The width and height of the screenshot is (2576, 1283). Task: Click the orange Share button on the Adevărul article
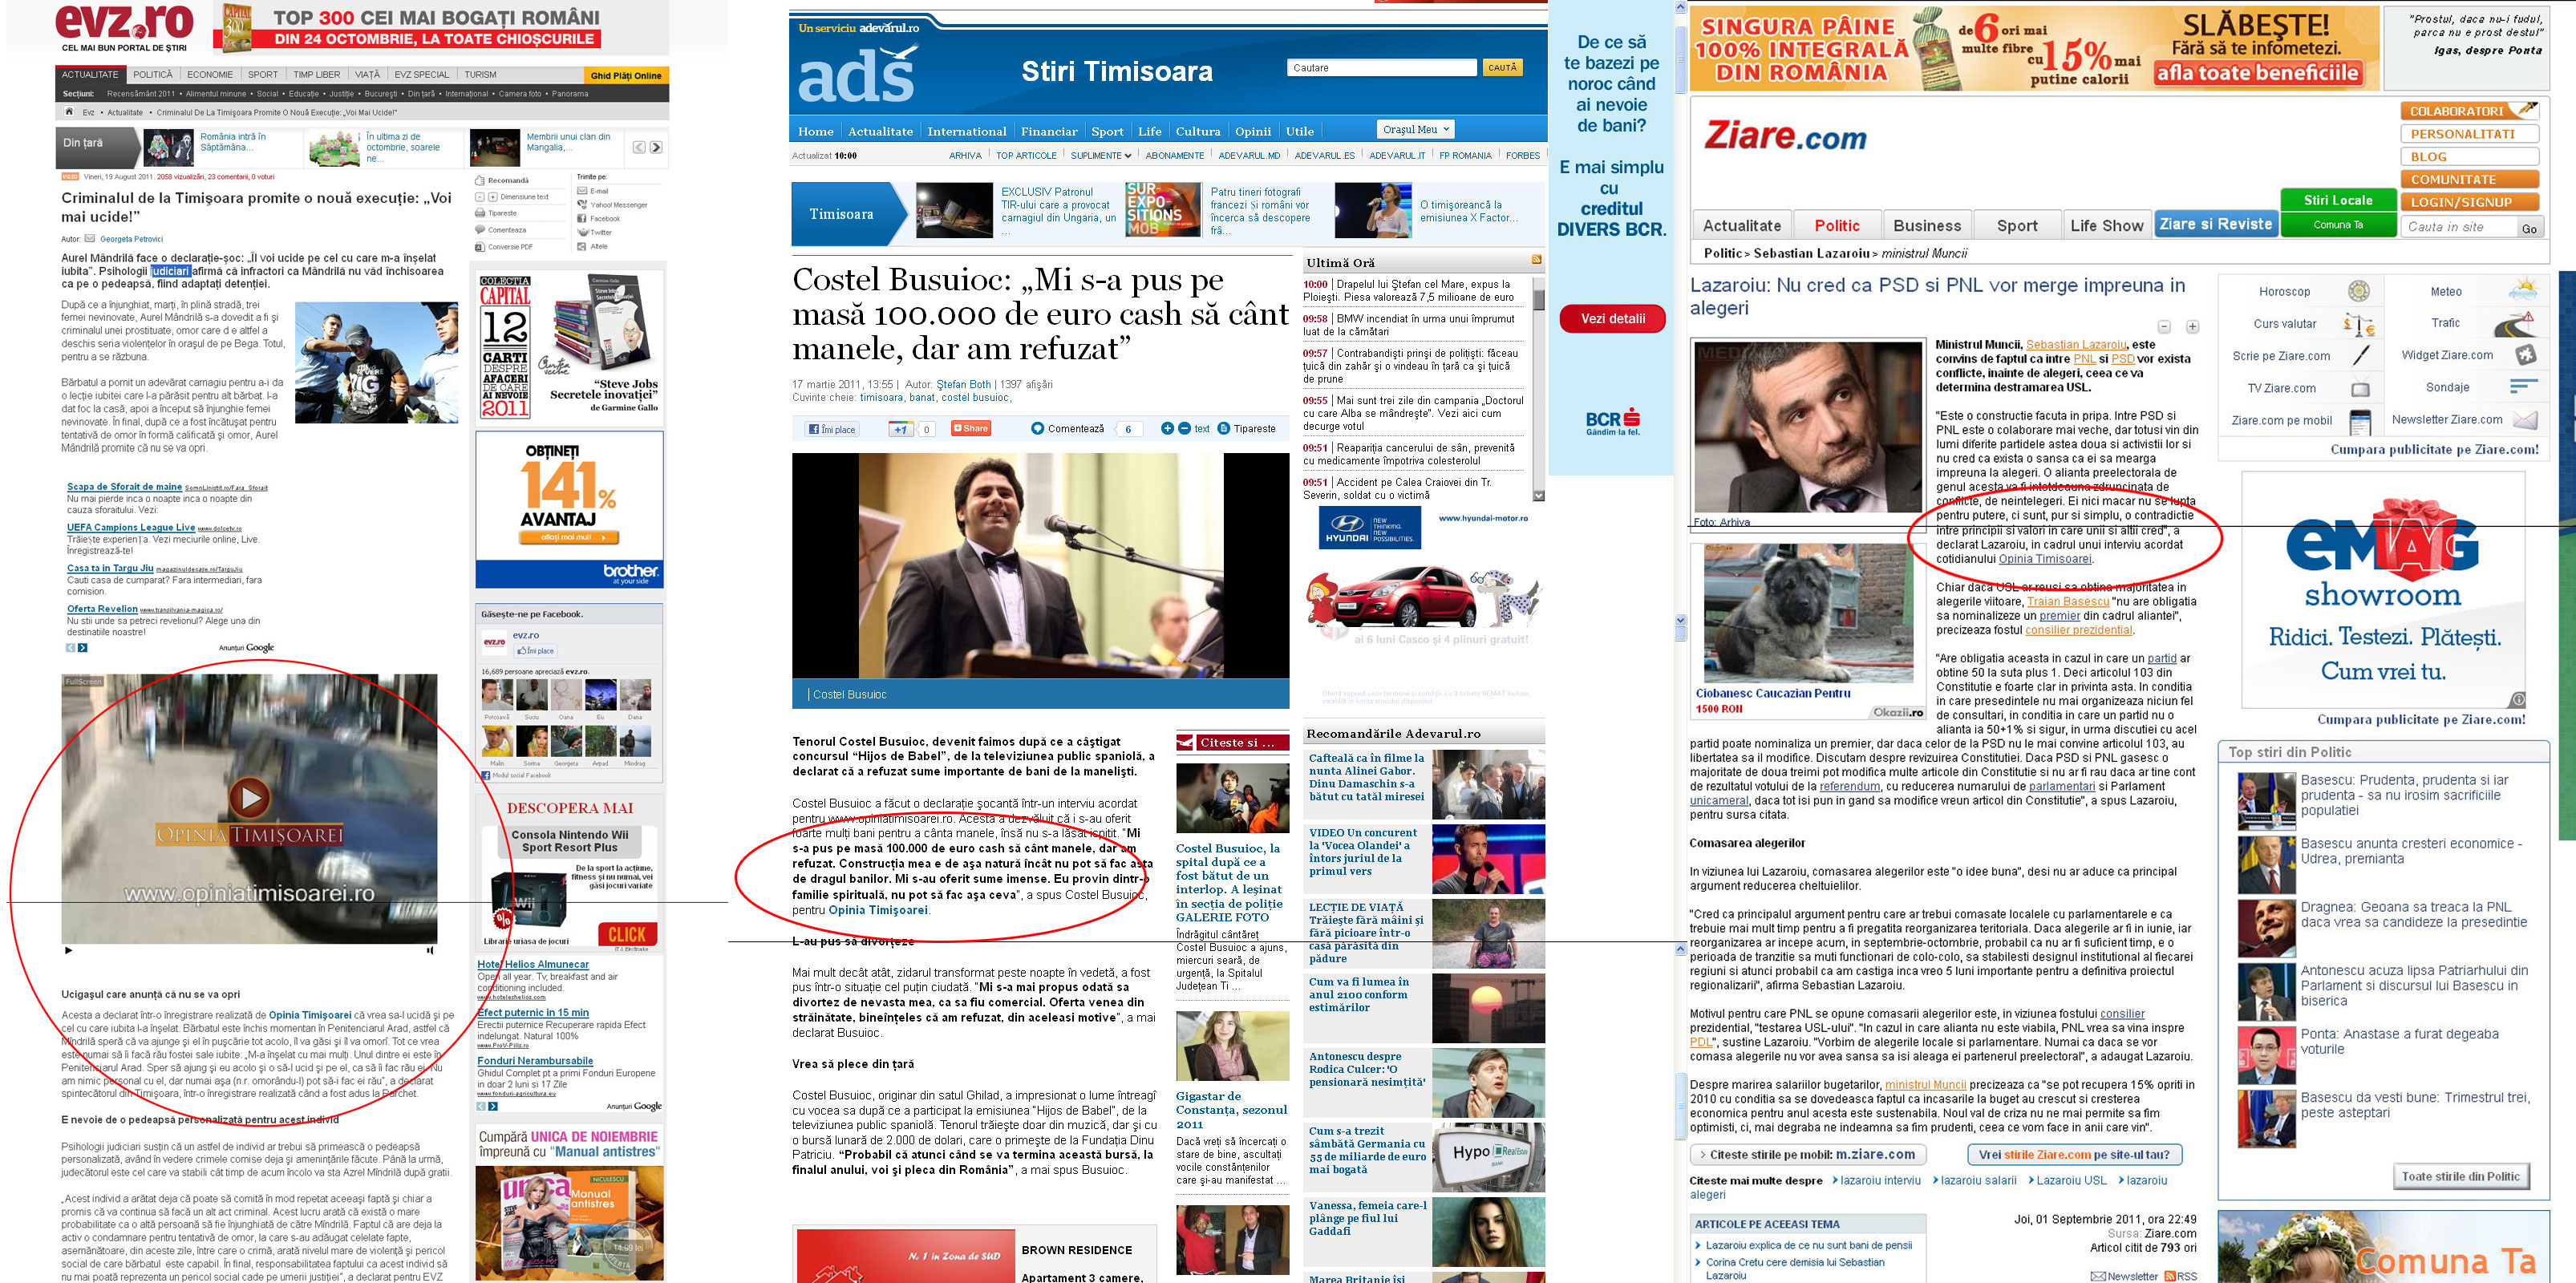(x=971, y=429)
